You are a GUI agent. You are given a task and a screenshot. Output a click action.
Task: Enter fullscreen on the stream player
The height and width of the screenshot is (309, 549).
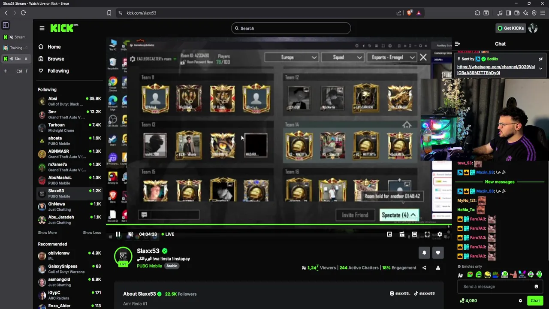(x=427, y=234)
